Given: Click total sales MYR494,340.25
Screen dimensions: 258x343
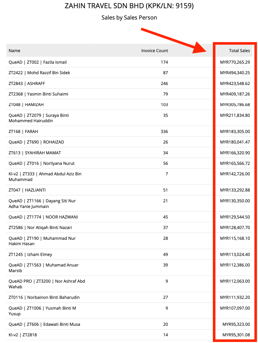Looking at the screenshot, I should tap(235, 73).
